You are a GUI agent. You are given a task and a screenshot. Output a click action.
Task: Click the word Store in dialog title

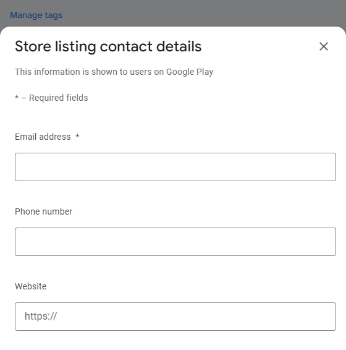[33, 46]
